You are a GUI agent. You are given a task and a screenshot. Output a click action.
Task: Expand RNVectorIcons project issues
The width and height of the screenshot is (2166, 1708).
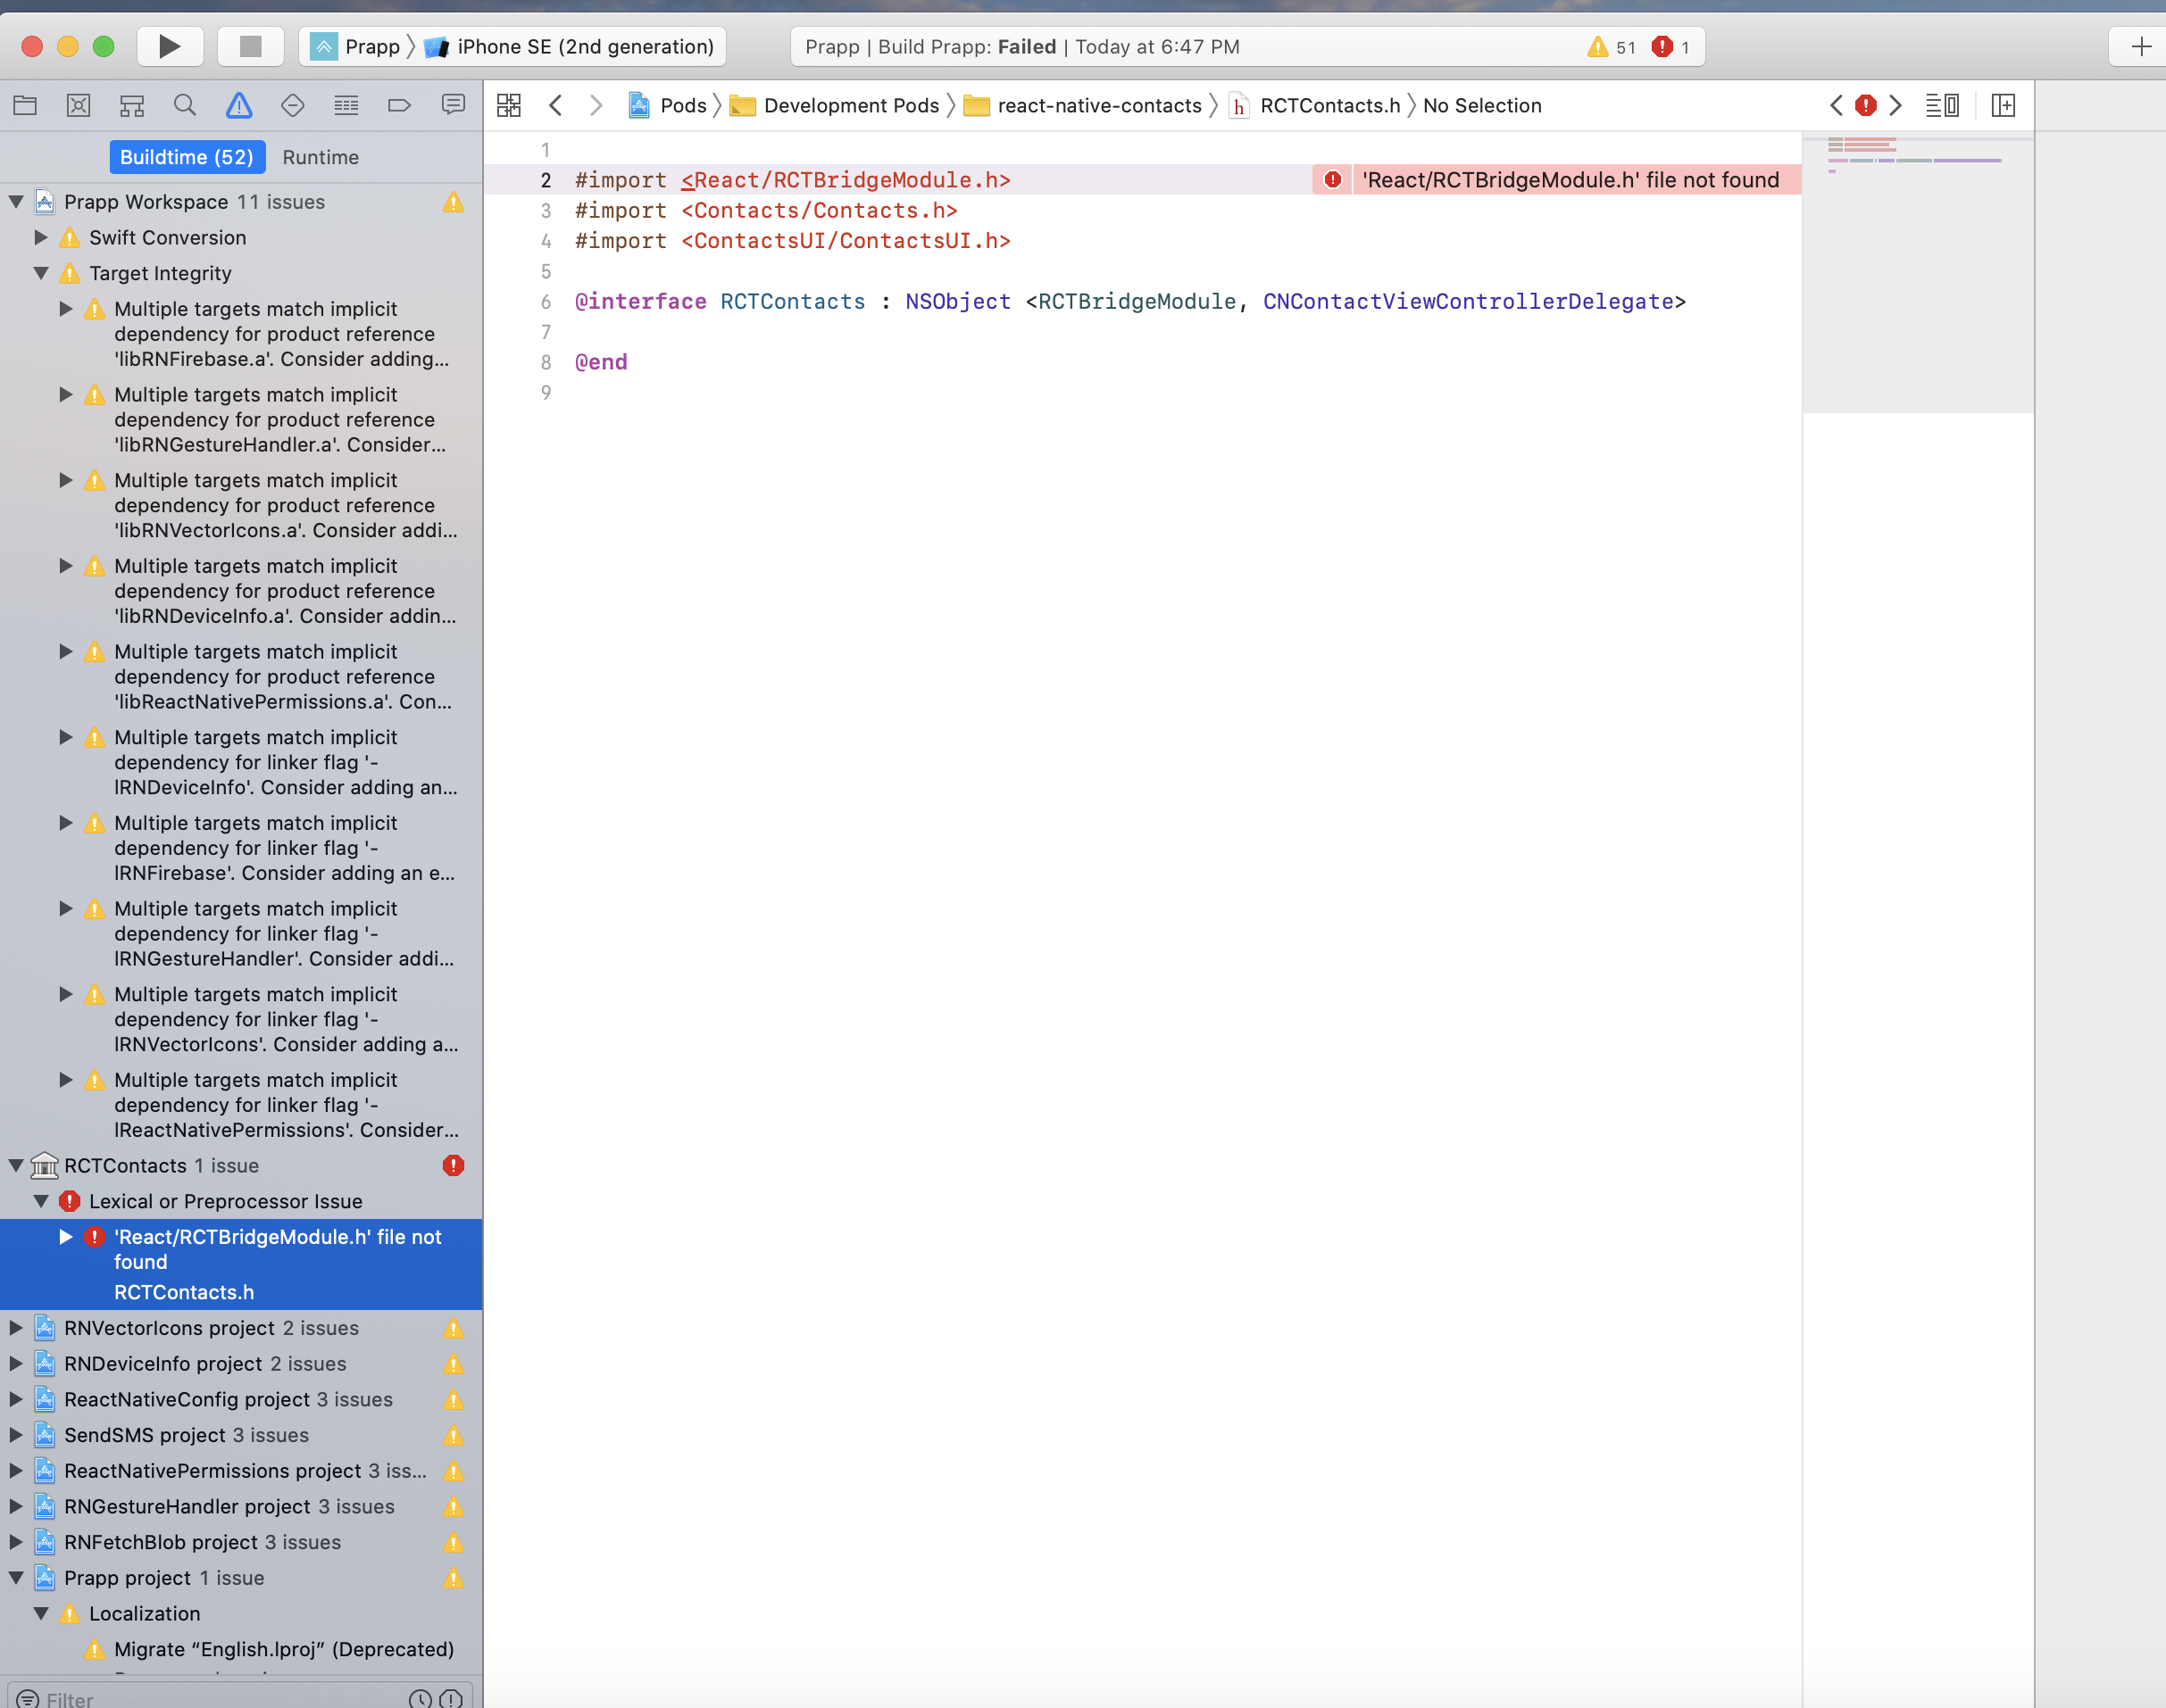pos(14,1328)
